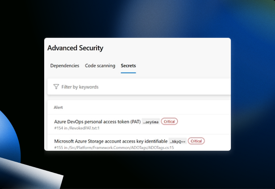275x189 pixels.
Task: Click the filter funnel icon
Action: [56, 87]
